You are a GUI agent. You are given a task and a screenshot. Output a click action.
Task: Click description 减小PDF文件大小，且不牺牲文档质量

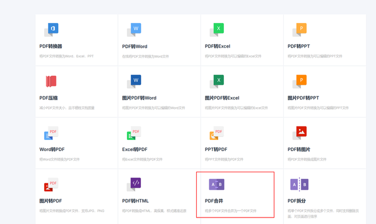66,108
